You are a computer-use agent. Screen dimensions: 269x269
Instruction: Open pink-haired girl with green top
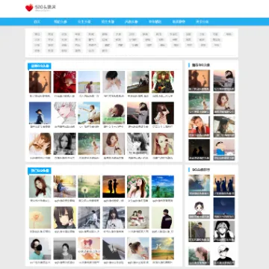pos(163,143)
